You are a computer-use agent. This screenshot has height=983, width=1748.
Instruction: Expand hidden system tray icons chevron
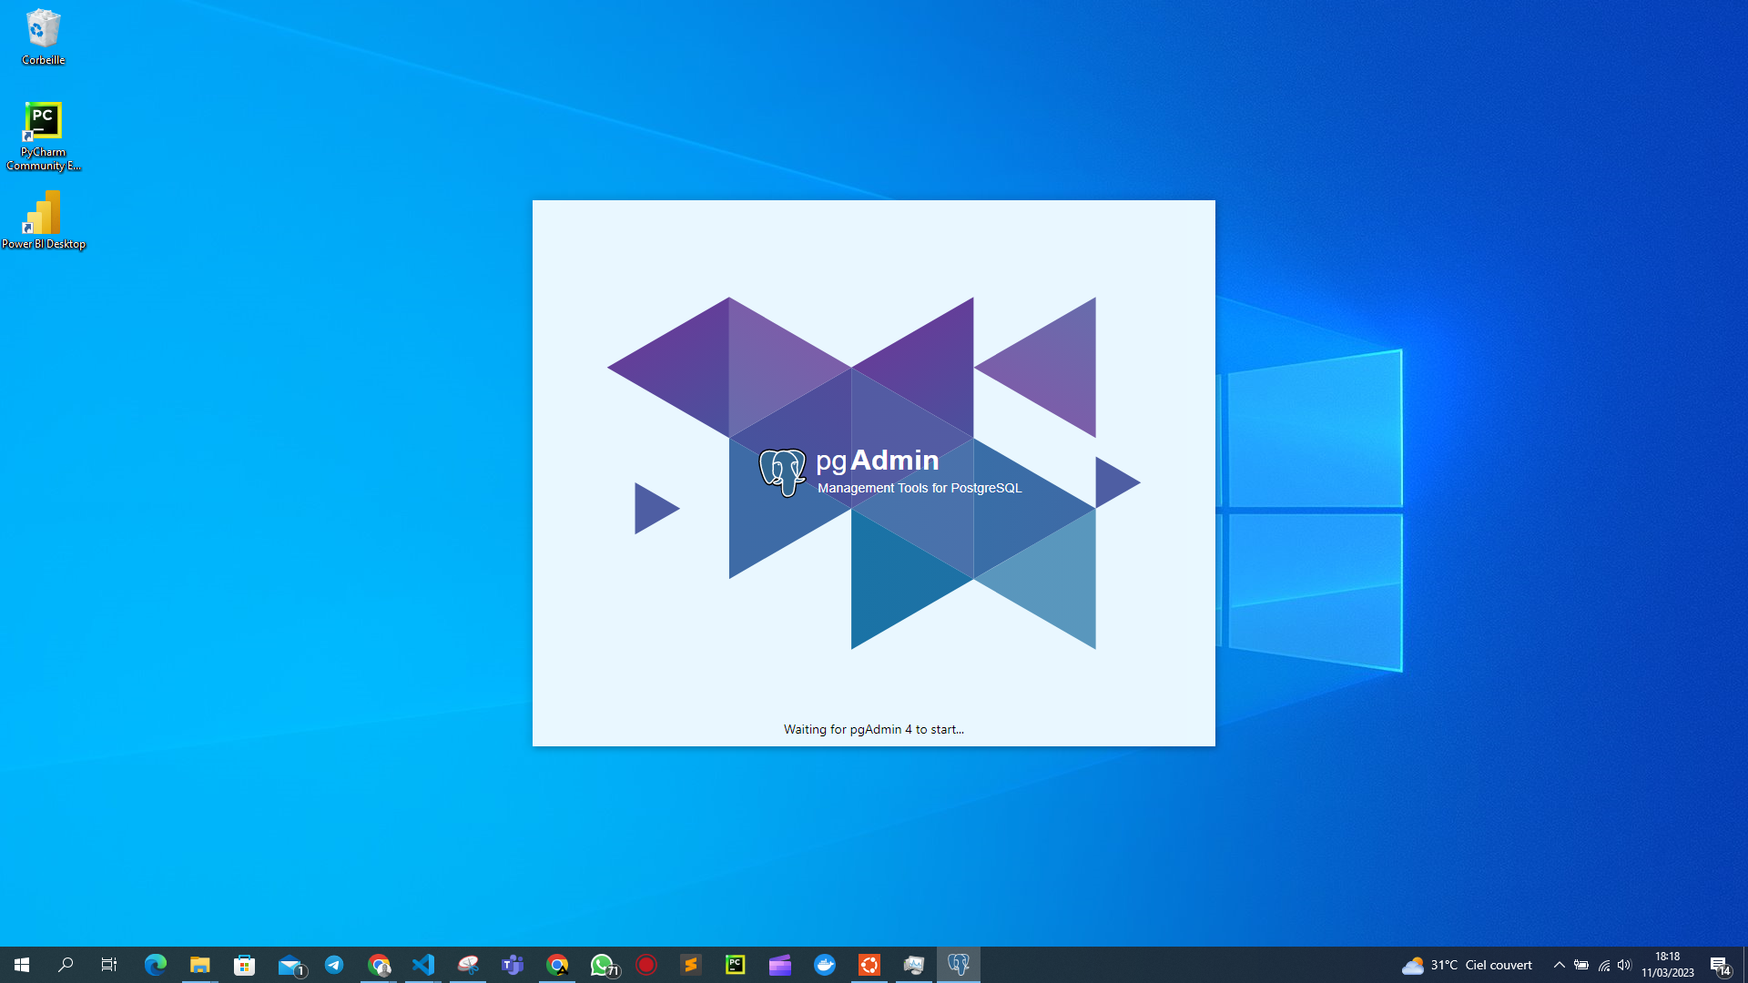tap(1560, 965)
